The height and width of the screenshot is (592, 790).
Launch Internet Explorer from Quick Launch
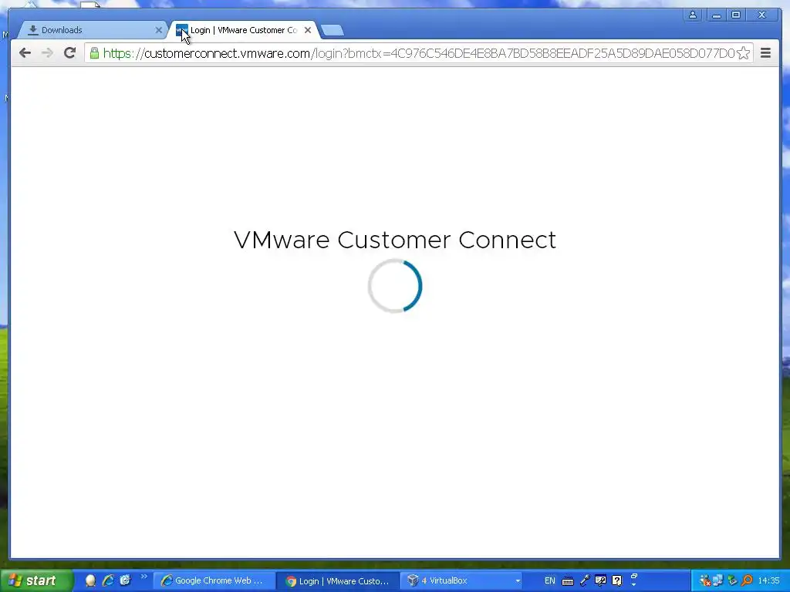pyautogui.click(x=108, y=580)
